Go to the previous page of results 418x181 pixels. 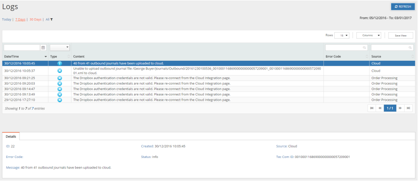click(x=380, y=108)
